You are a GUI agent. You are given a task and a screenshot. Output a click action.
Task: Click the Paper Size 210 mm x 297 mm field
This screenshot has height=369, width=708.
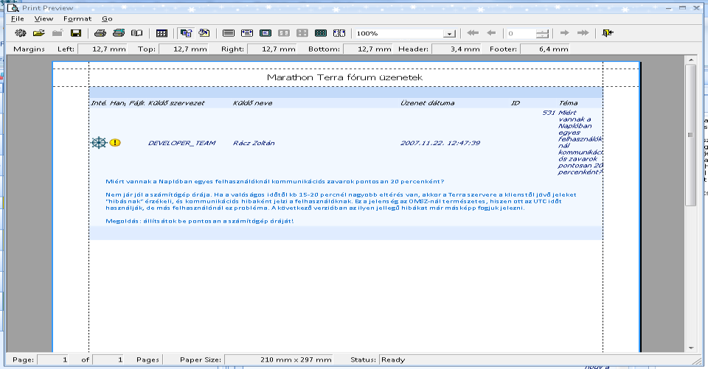(279, 359)
